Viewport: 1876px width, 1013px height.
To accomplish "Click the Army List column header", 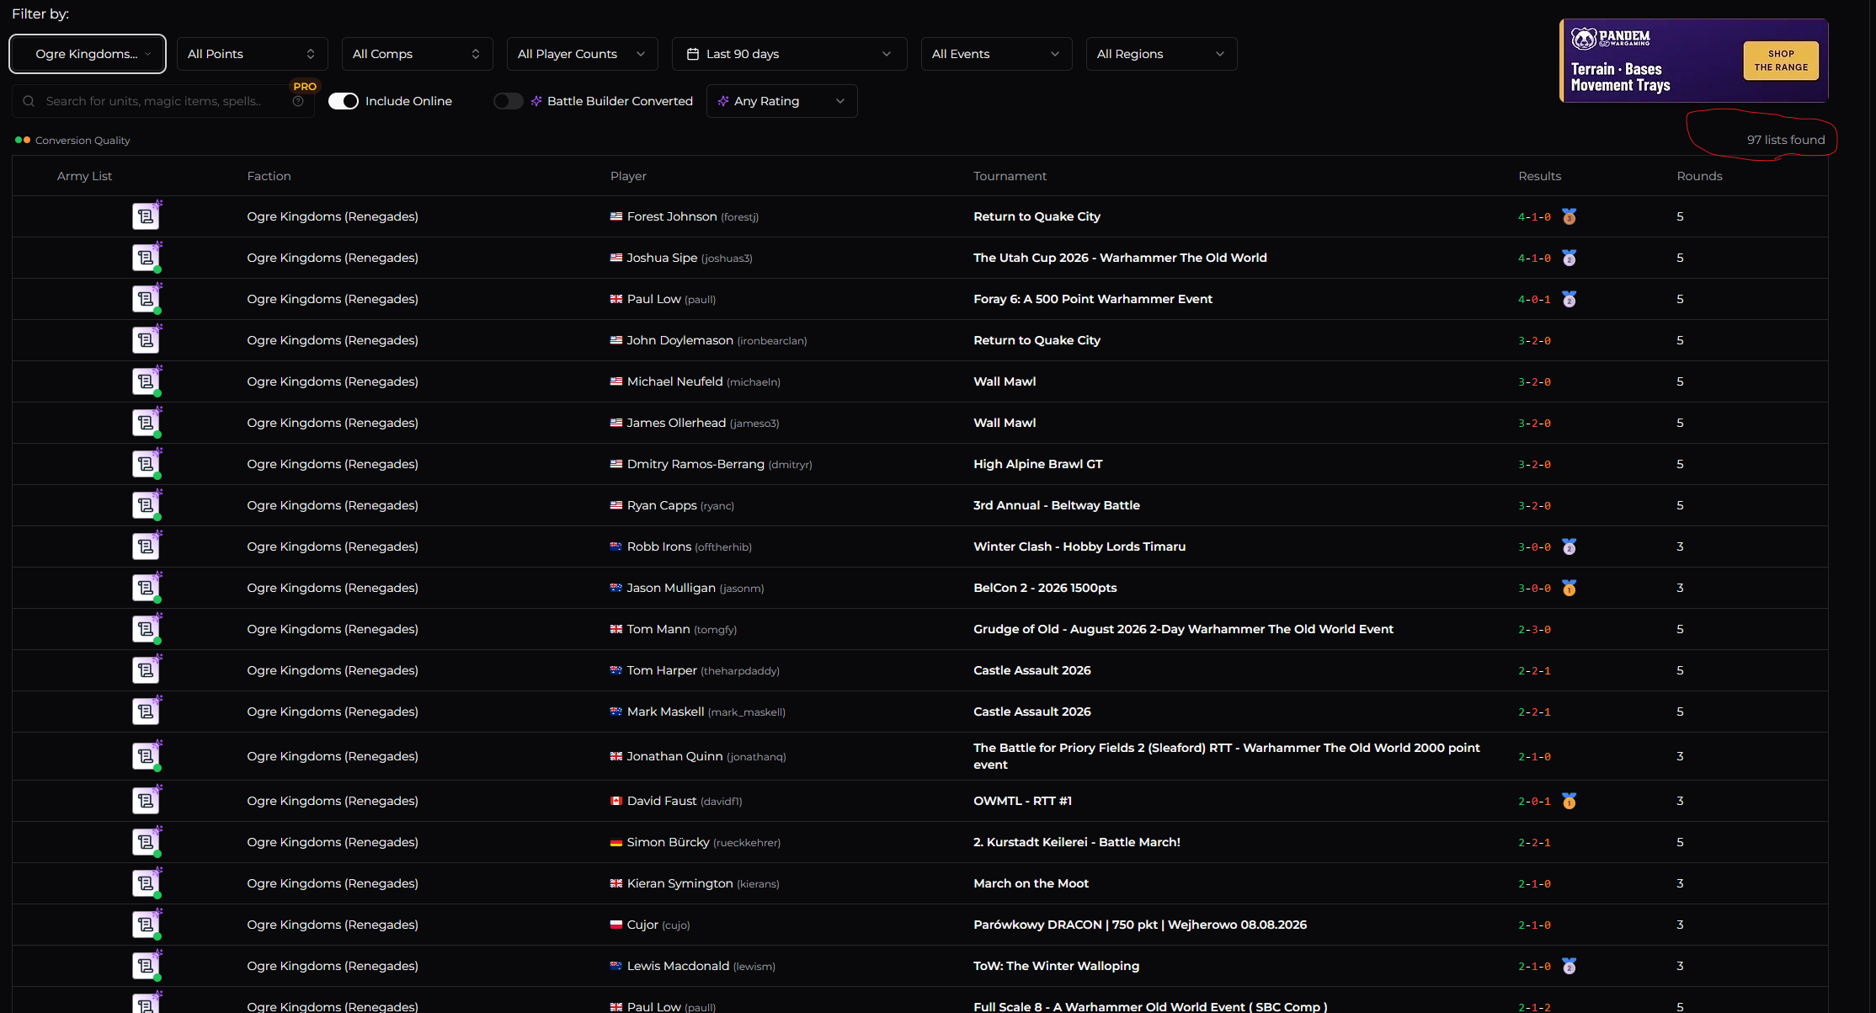I will point(84,176).
